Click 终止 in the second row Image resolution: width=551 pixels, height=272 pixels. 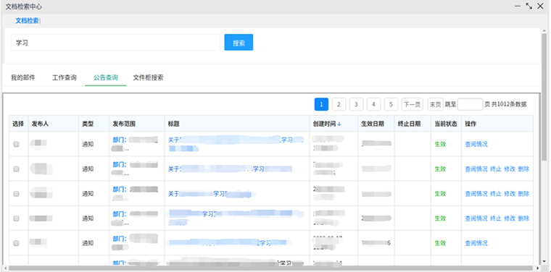(495, 169)
